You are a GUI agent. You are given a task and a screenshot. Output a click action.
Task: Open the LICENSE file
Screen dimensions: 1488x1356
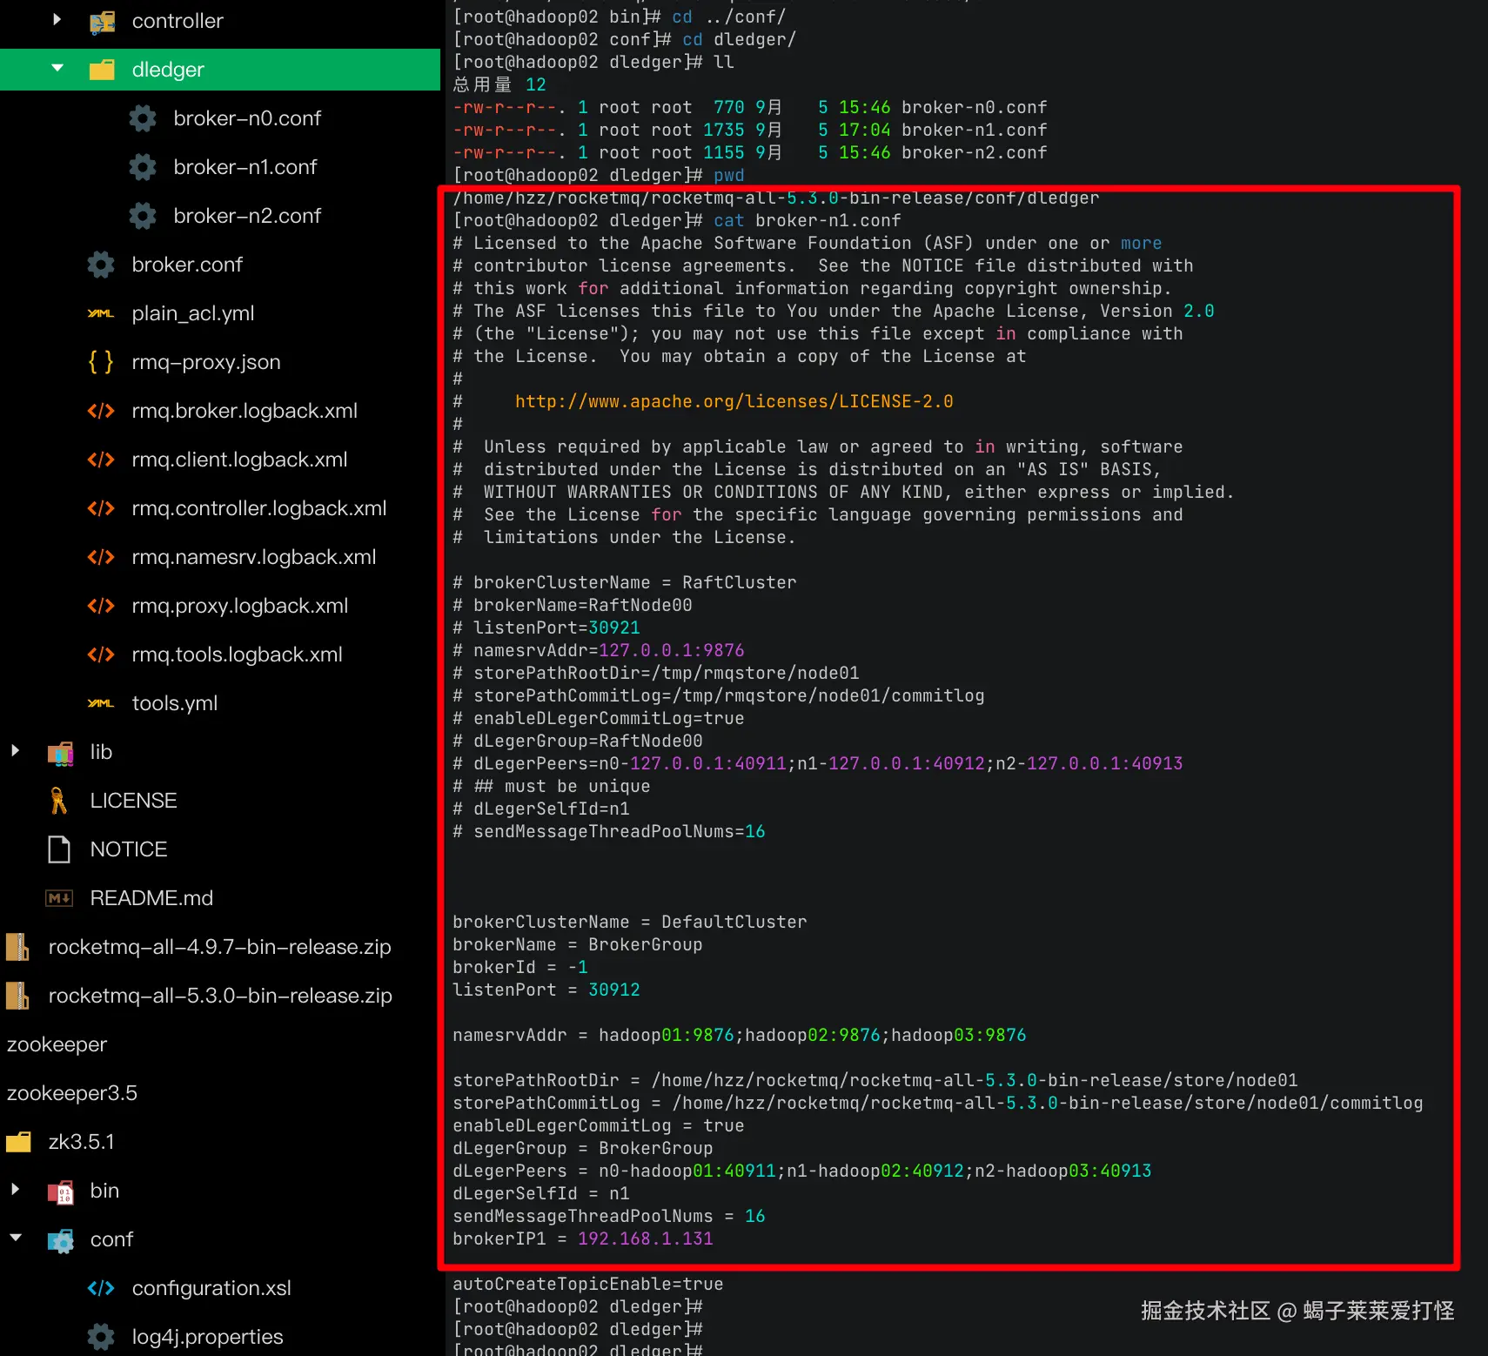pyautogui.click(x=133, y=801)
